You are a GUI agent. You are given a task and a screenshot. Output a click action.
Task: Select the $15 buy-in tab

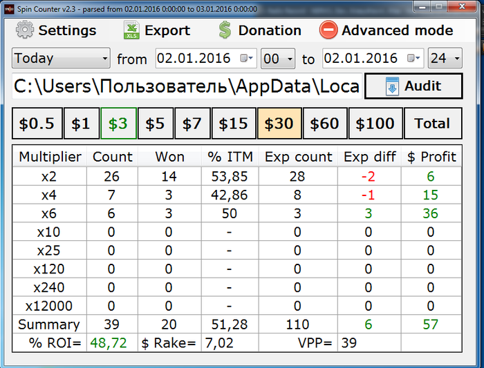point(234,124)
